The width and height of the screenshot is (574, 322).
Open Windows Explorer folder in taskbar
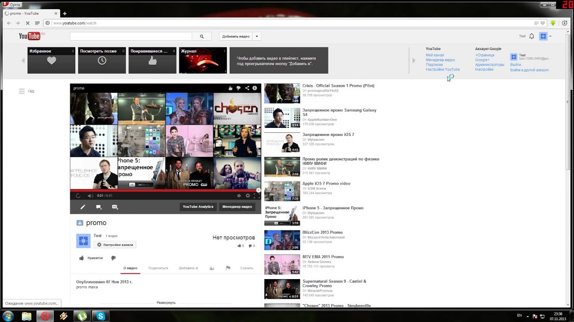point(26,316)
